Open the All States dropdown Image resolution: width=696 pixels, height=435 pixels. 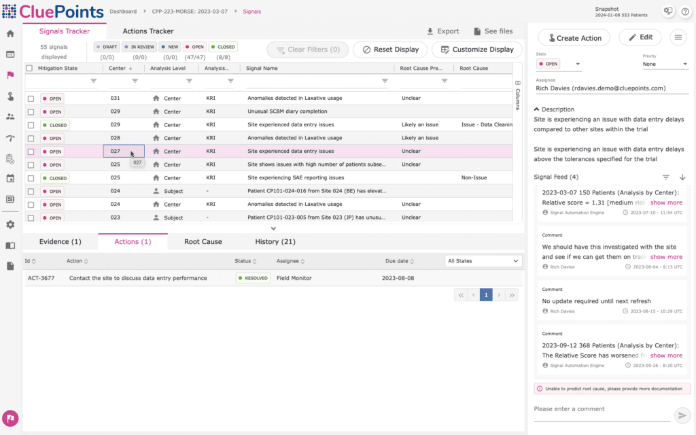tap(483, 261)
